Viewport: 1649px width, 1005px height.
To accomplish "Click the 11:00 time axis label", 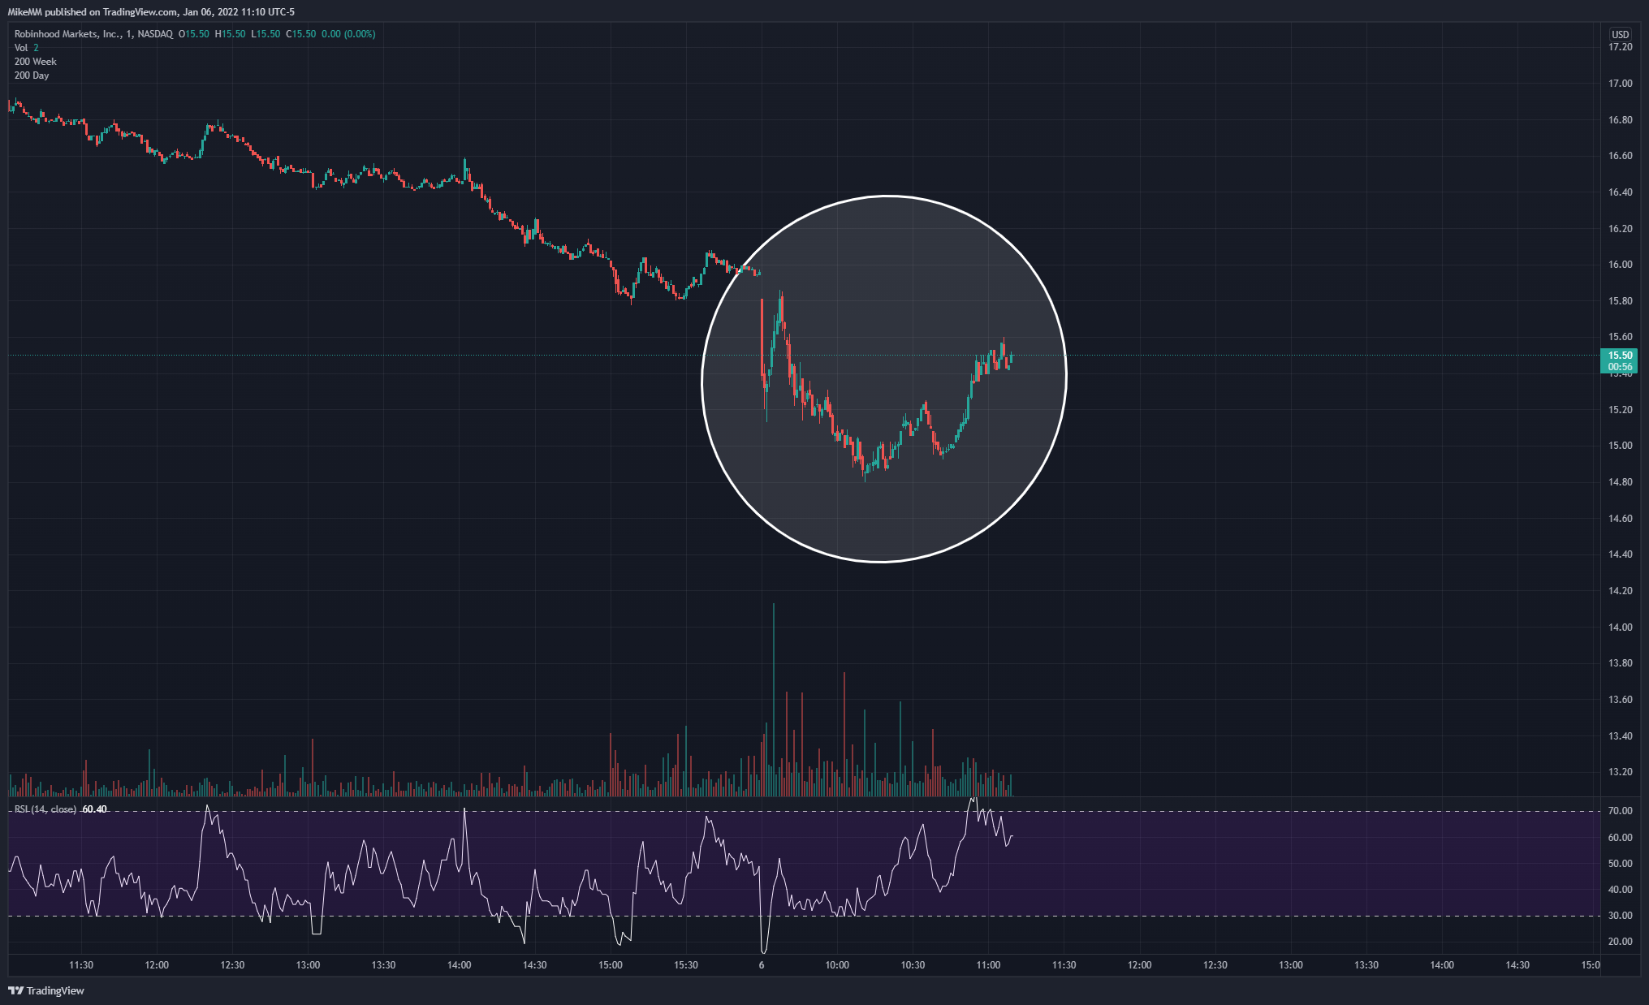I will 988,965.
